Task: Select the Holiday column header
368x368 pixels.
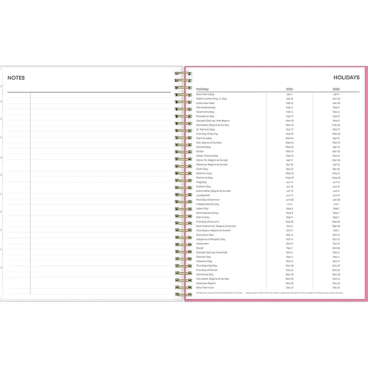Action: point(202,89)
